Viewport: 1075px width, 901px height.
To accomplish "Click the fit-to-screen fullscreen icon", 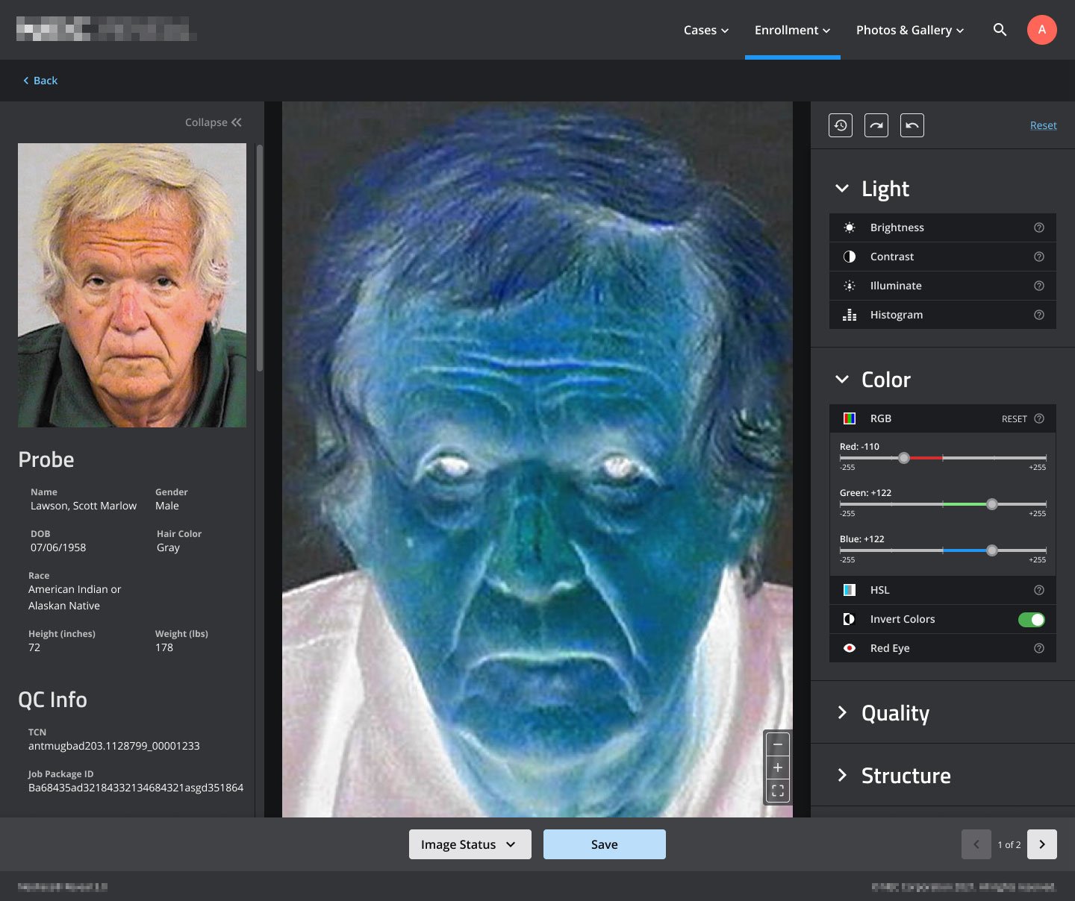I will click(778, 791).
